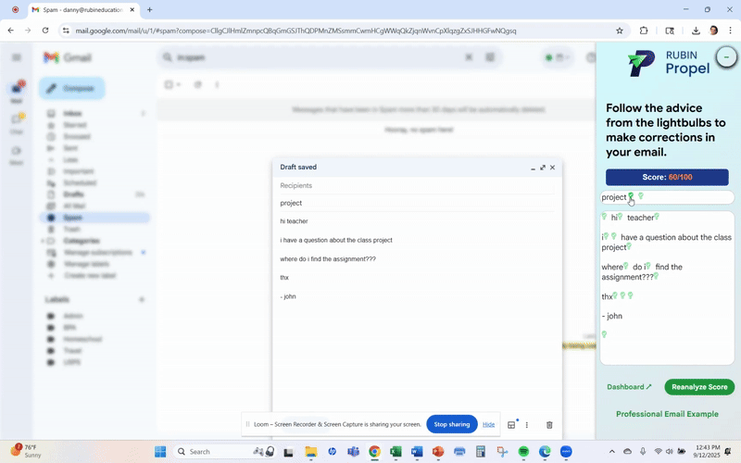Expand the Categories folder in the sidebar
741x463 pixels.
(x=44, y=241)
